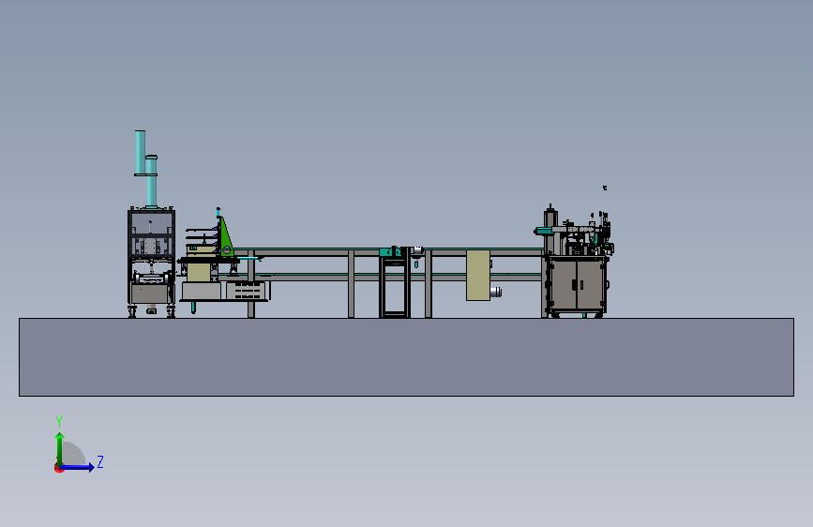The height and width of the screenshot is (527, 813).
Task: Select the tallest teal cylinder on the left machine
Action: [x=140, y=152]
